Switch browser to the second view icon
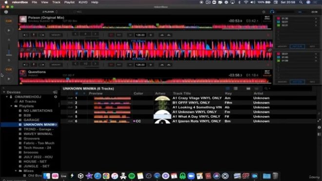 236,88
